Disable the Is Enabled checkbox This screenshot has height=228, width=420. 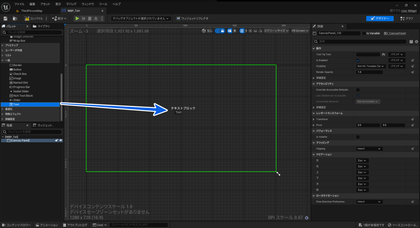point(358,60)
